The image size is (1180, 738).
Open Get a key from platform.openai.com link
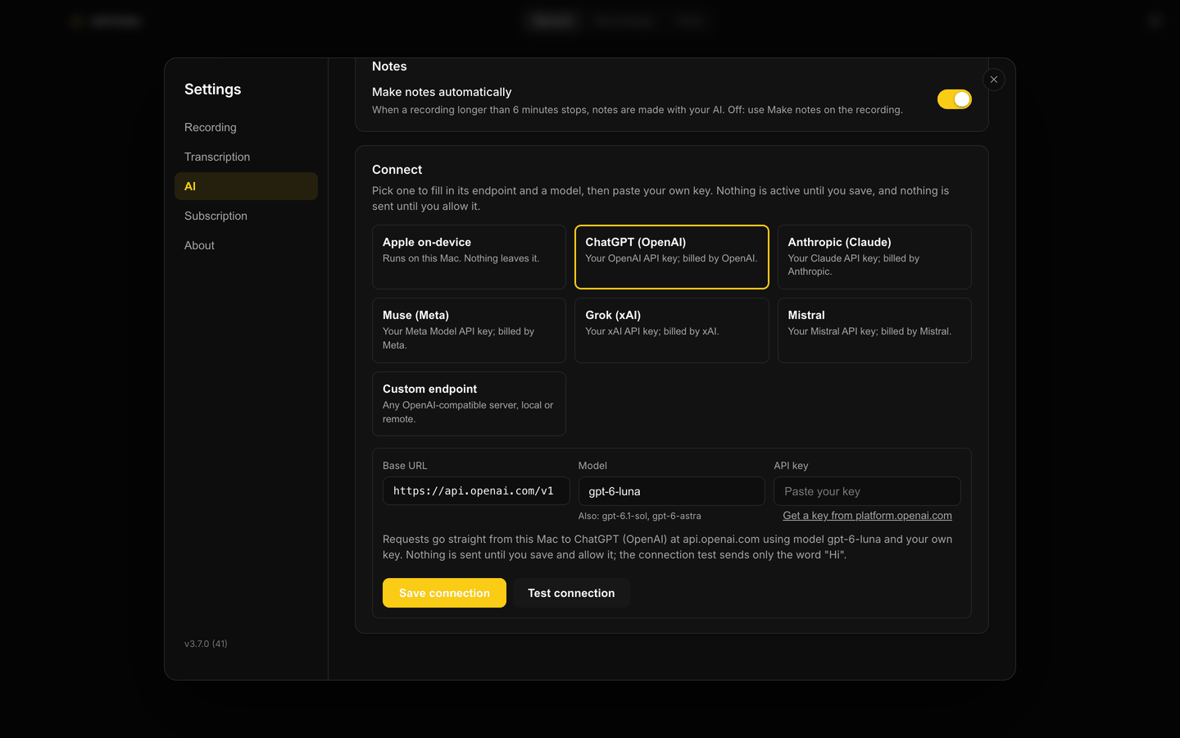coord(867,516)
